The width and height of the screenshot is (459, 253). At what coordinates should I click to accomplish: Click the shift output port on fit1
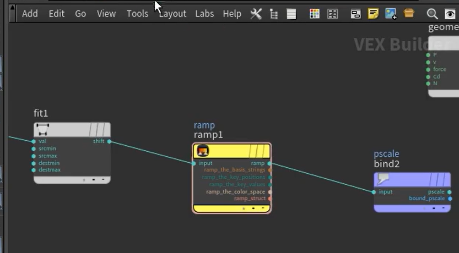tap(109, 141)
